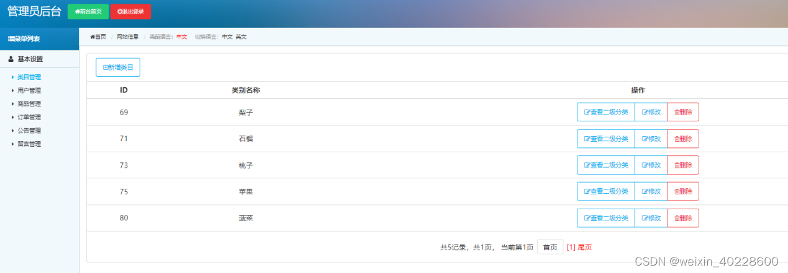Open 用户管理 in the sidebar
This screenshot has width=788, height=273.
pos(29,90)
